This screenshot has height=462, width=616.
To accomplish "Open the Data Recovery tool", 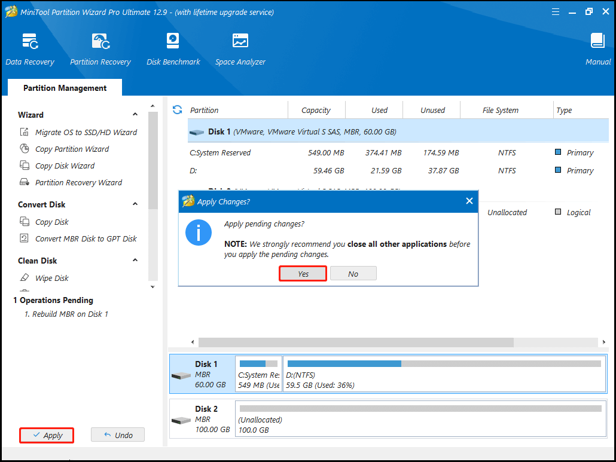I will [30, 49].
